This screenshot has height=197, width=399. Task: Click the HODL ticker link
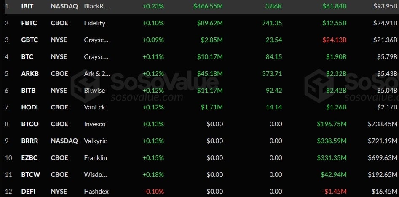30,107
